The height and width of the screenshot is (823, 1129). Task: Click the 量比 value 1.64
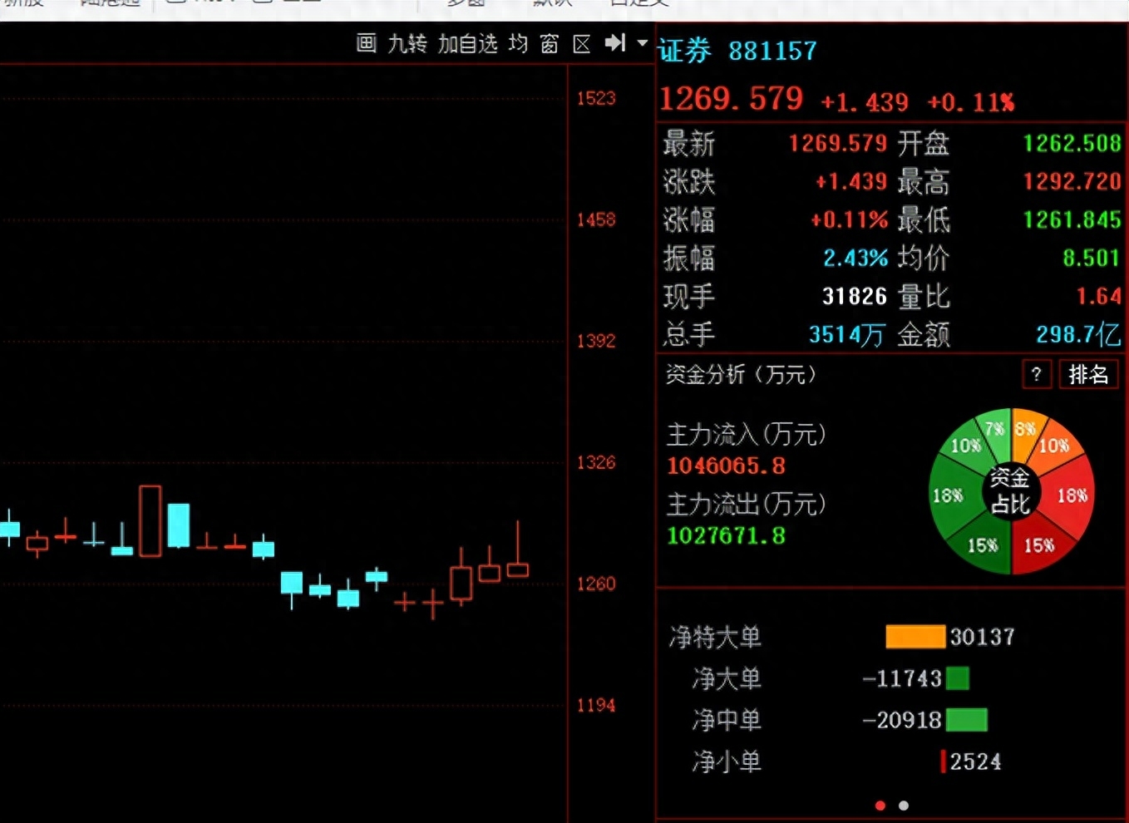tap(1098, 296)
